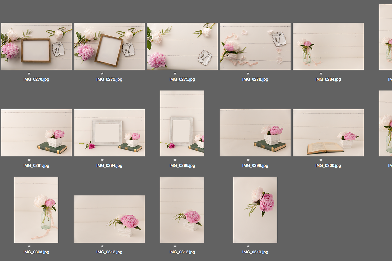Screen dimensions: 392x261
Task: Click the star rating under IMG_0296.jpg
Action: [175, 160]
